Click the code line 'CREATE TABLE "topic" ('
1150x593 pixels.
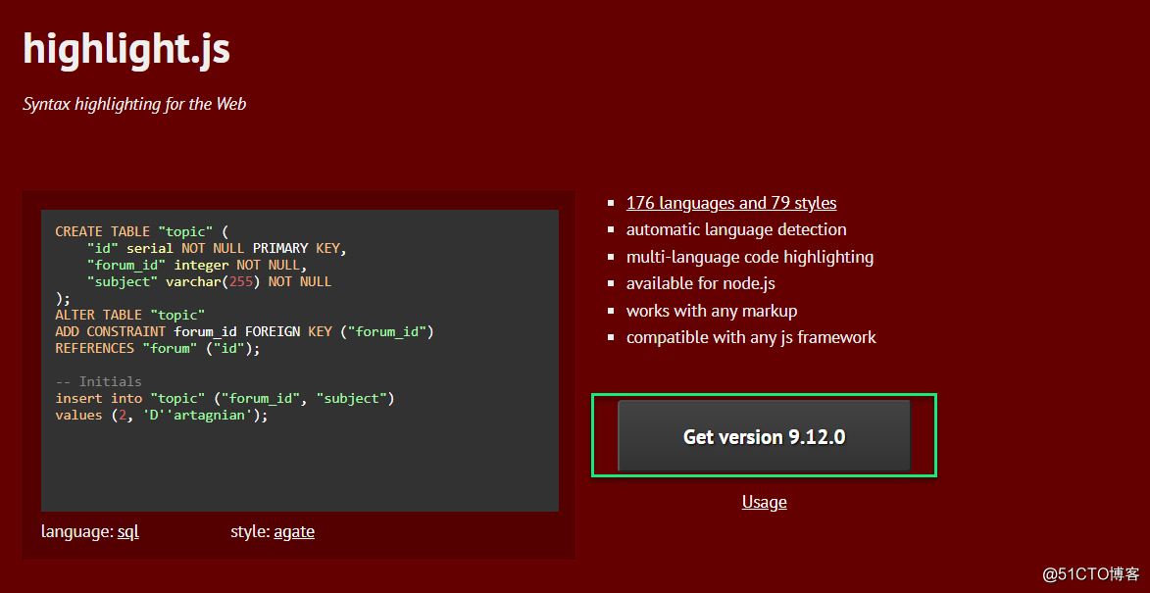142,231
